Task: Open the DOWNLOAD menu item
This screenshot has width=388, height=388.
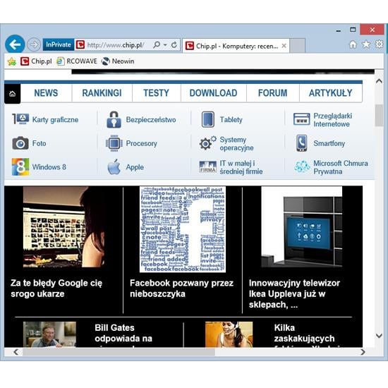Action: (213, 93)
